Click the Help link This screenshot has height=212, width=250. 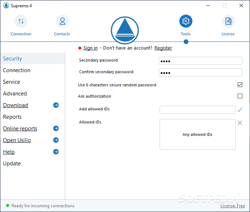click(x=9, y=152)
